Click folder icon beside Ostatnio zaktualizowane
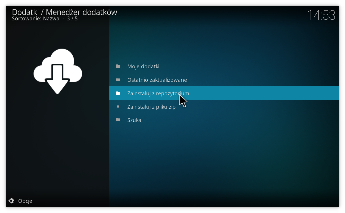Image resolution: width=345 pixels, height=213 pixels. (x=118, y=80)
